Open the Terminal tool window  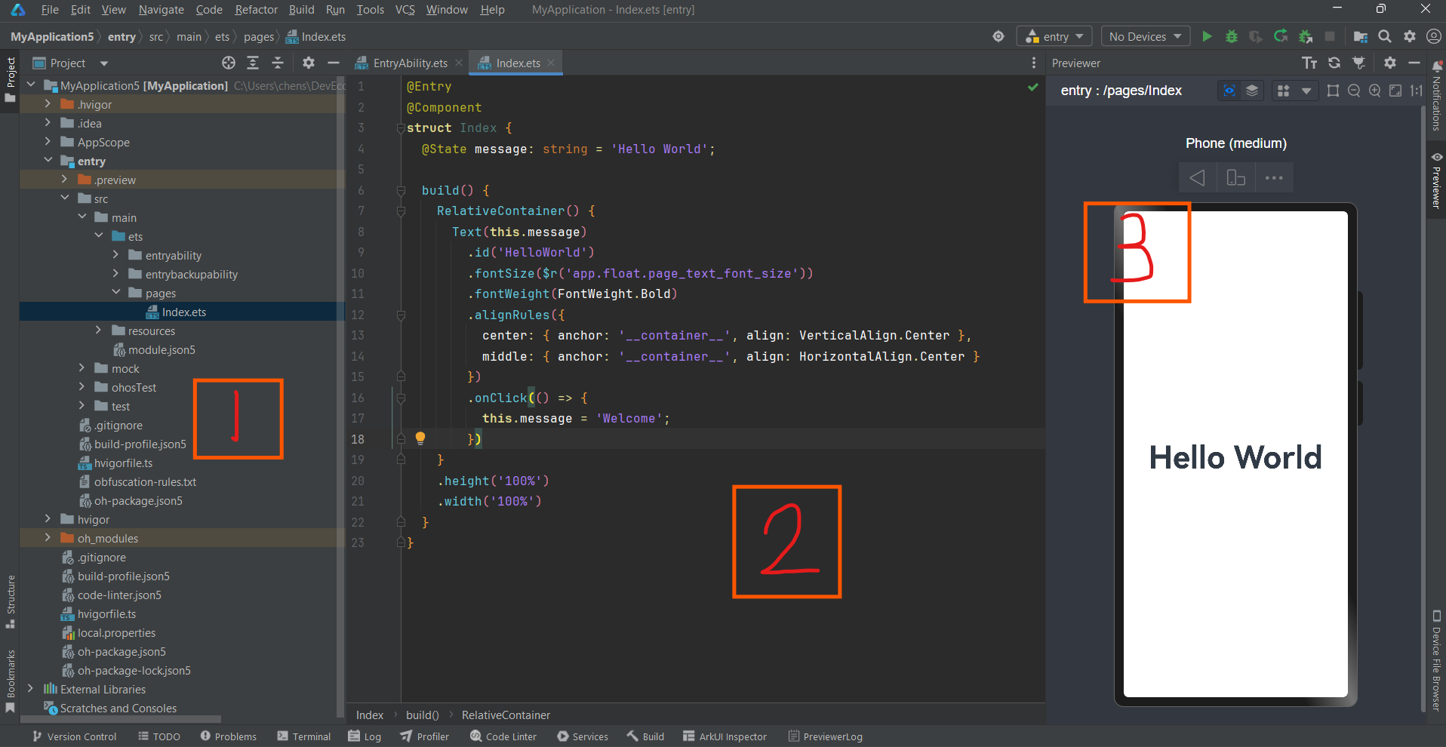(x=303, y=736)
